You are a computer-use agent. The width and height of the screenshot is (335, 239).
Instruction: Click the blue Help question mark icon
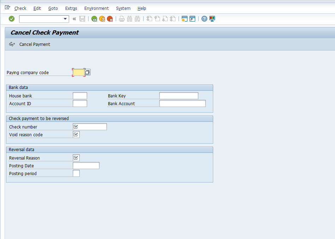(204, 19)
